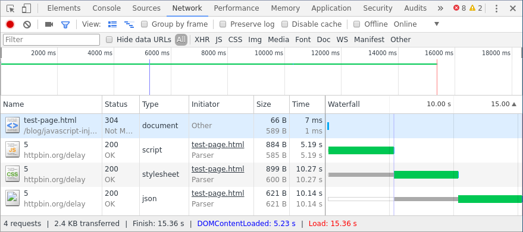Filter requests by Media
This screenshot has width=523, height=232.
pyautogui.click(x=278, y=40)
